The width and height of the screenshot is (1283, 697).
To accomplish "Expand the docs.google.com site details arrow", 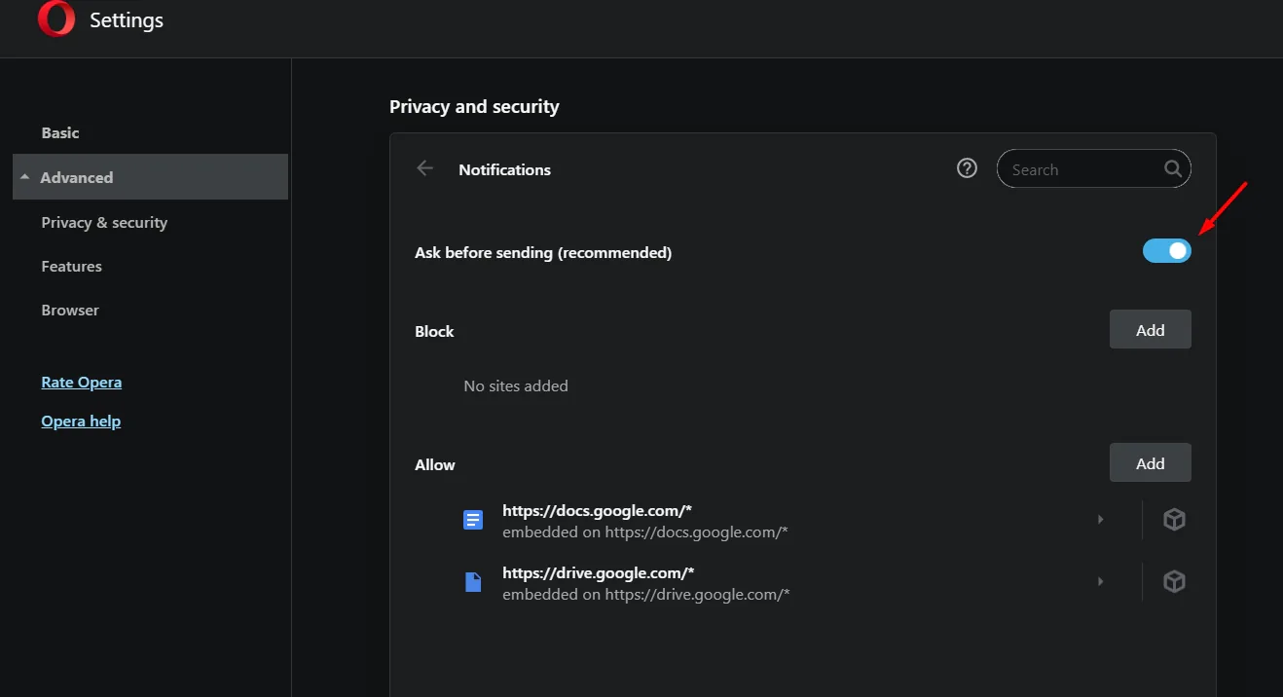I will pyautogui.click(x=1101, y=520).
